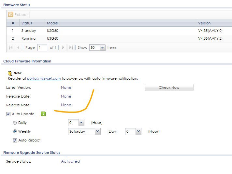The height and width of the screenshot is (174, 232).
Task: Open the portal.myzyxel.com link
Action: pyautogui.click(x=44, y=78)
